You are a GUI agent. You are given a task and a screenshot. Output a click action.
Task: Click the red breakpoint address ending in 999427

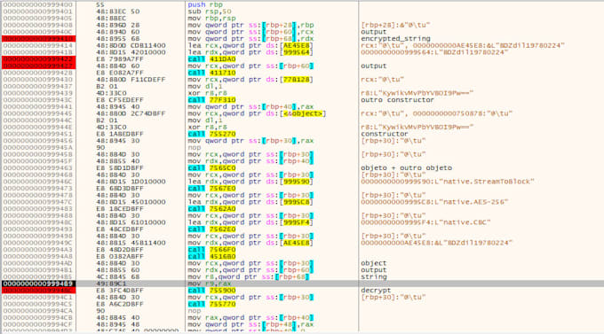click(38, 66)
